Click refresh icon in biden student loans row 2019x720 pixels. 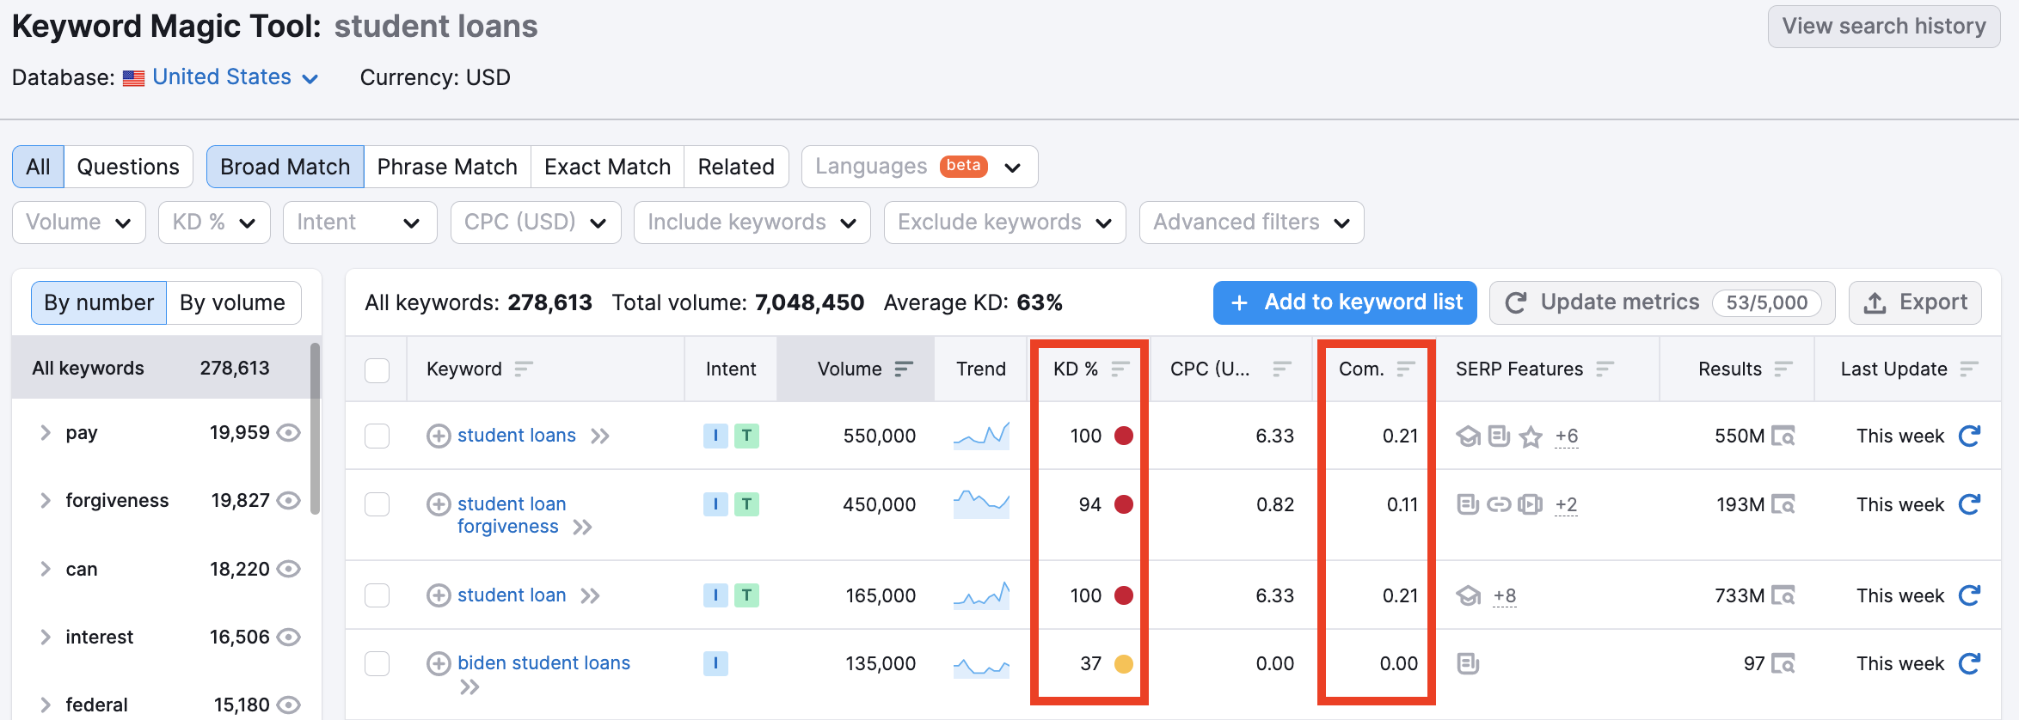point(1969,663)
